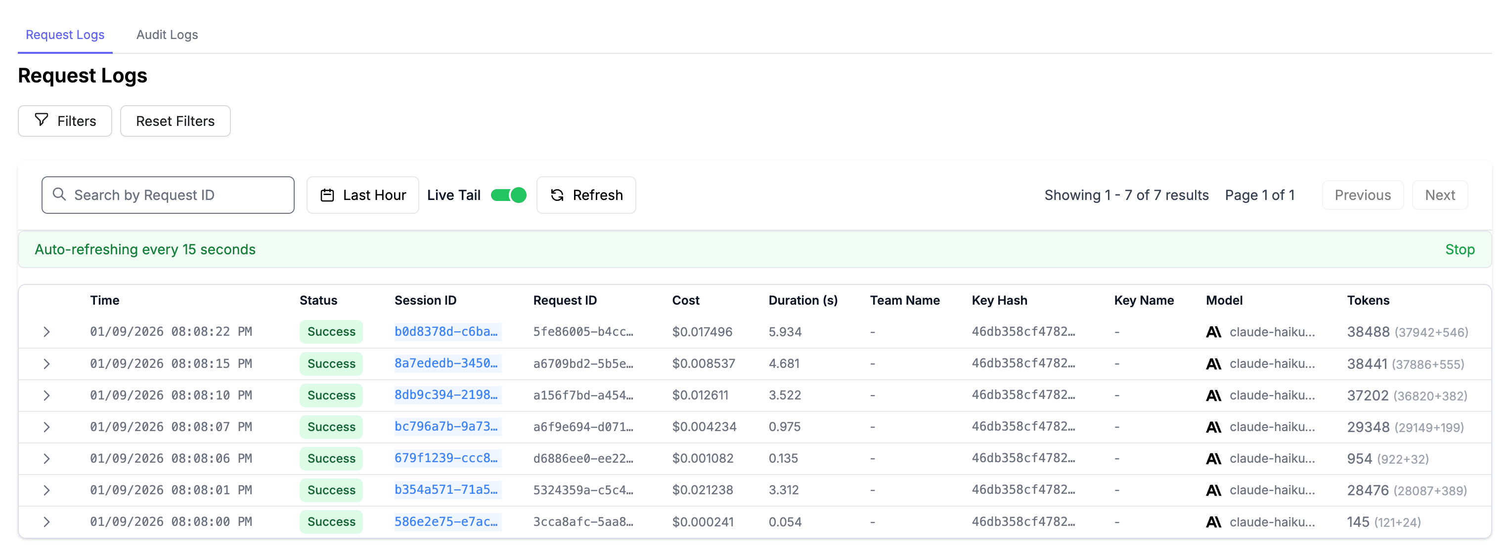The image size is (1508, 556).
Task: Click the Anthropic icon in the $0.008537 row
Action: (x=1213, y=363)
